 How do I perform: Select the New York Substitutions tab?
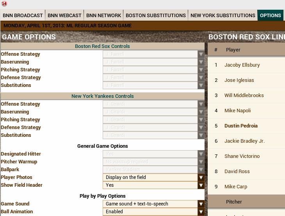pyautogui.click(x=223, y=16)
